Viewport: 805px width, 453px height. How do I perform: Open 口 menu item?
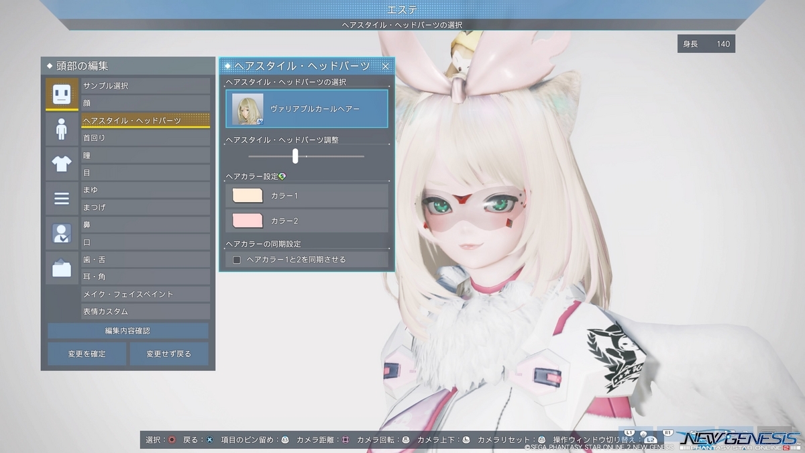[x=146, y=242]
